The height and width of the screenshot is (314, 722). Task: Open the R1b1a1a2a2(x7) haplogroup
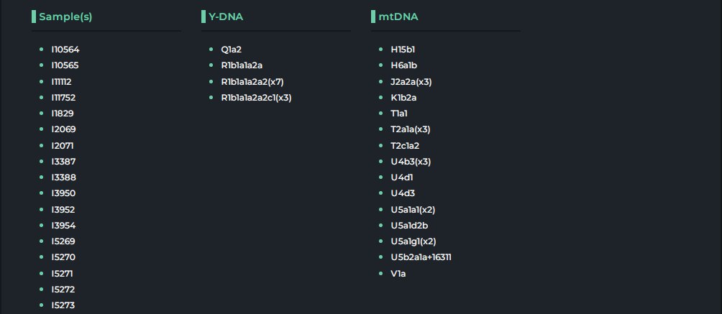[257, 81]
